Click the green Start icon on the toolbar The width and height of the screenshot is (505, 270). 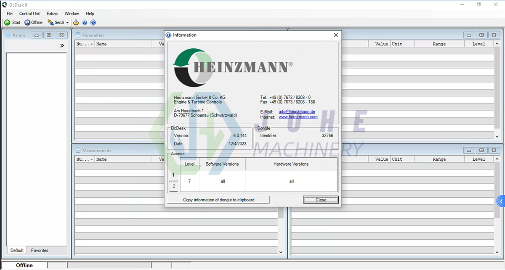[x=7, y=22]
